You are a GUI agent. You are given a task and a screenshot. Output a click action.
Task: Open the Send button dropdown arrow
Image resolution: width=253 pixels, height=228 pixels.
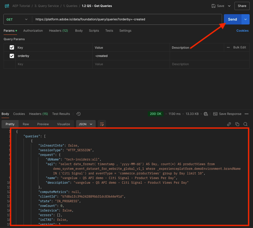coord(245,20)
